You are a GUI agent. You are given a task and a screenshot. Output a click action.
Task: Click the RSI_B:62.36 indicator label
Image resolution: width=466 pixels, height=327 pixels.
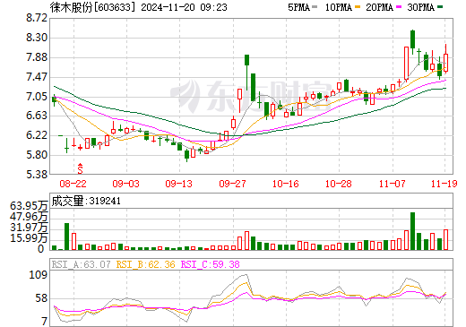pyautogui.click(x=145, y=264)
